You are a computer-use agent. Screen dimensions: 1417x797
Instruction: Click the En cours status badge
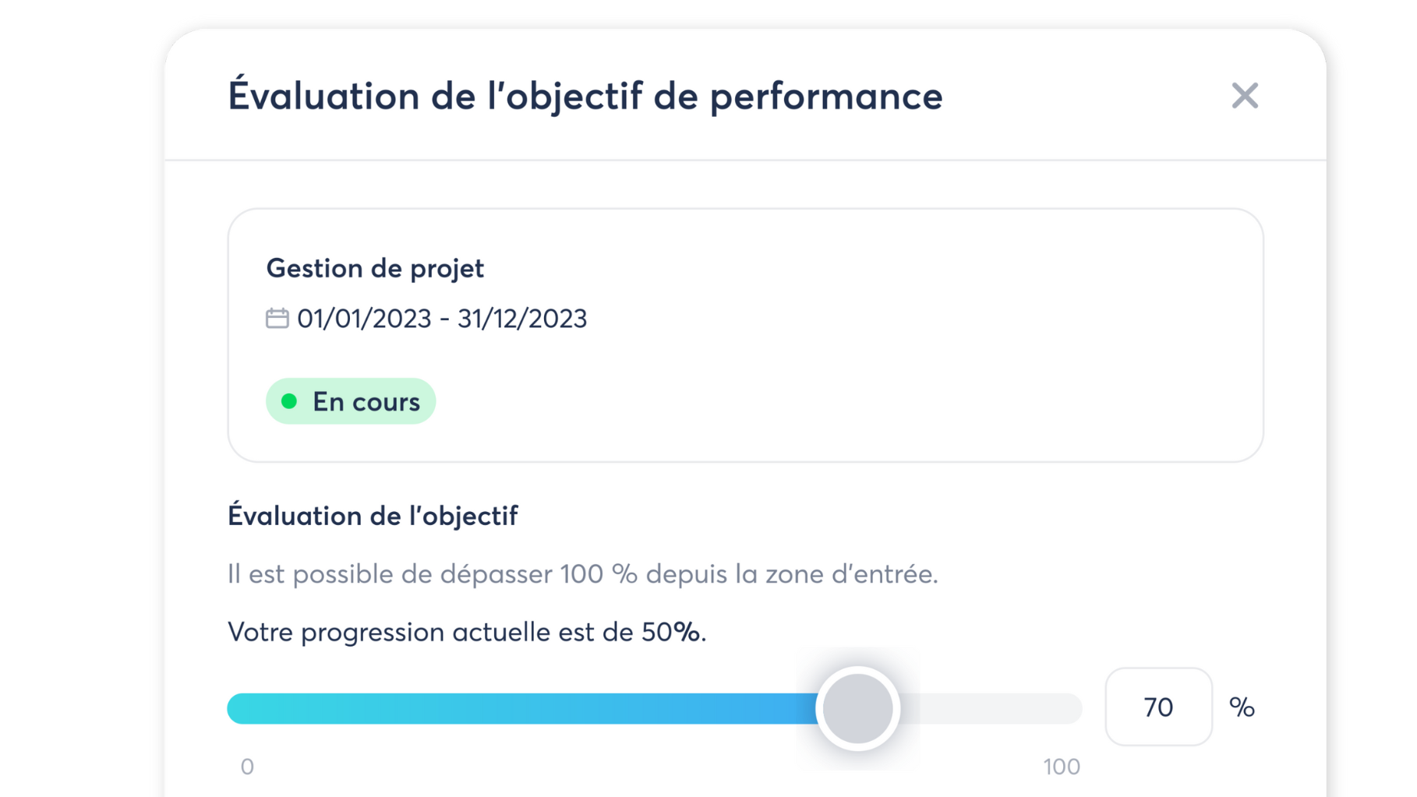click(x=351, y=401)
